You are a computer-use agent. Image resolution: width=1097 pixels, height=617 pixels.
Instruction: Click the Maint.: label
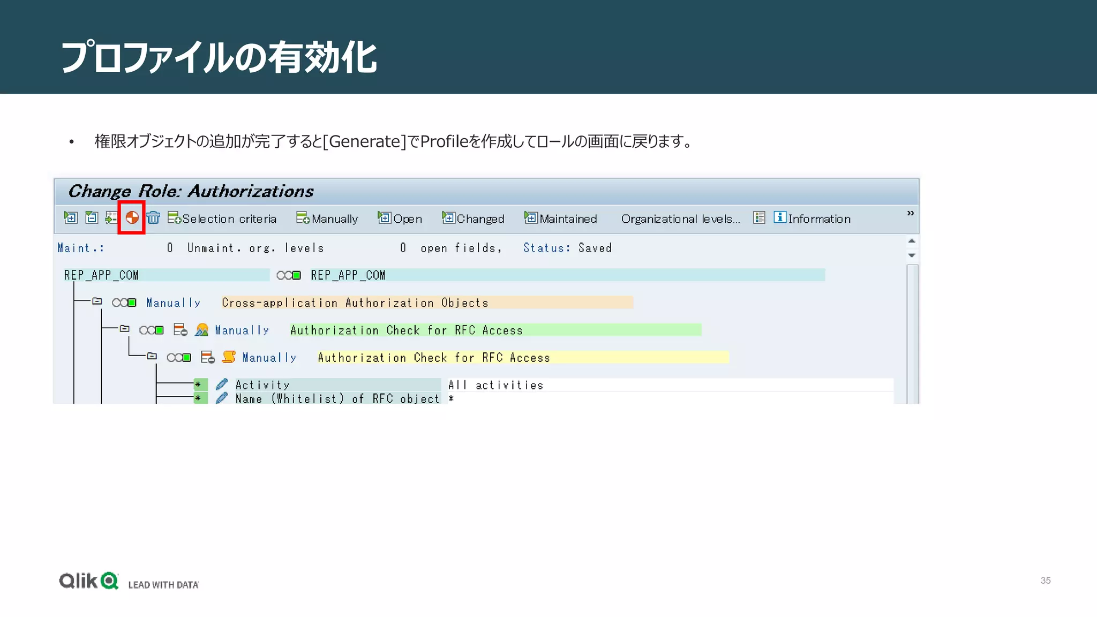coord(81,248)
